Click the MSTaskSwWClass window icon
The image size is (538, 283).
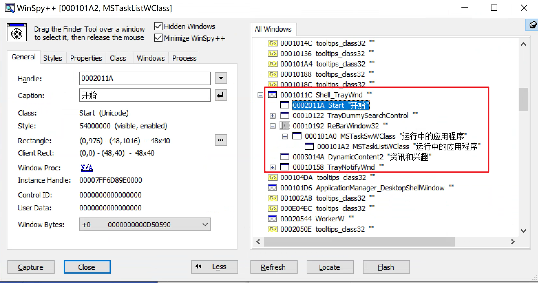pos(297,136)
